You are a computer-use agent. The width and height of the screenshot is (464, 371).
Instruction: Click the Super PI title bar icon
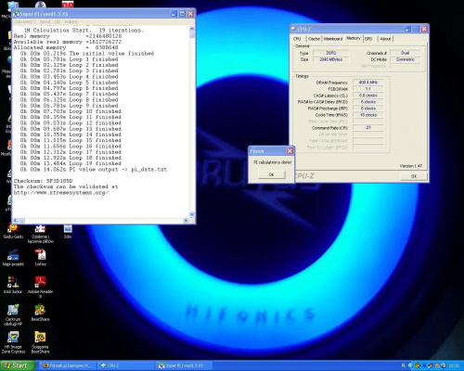coord(16,14)
